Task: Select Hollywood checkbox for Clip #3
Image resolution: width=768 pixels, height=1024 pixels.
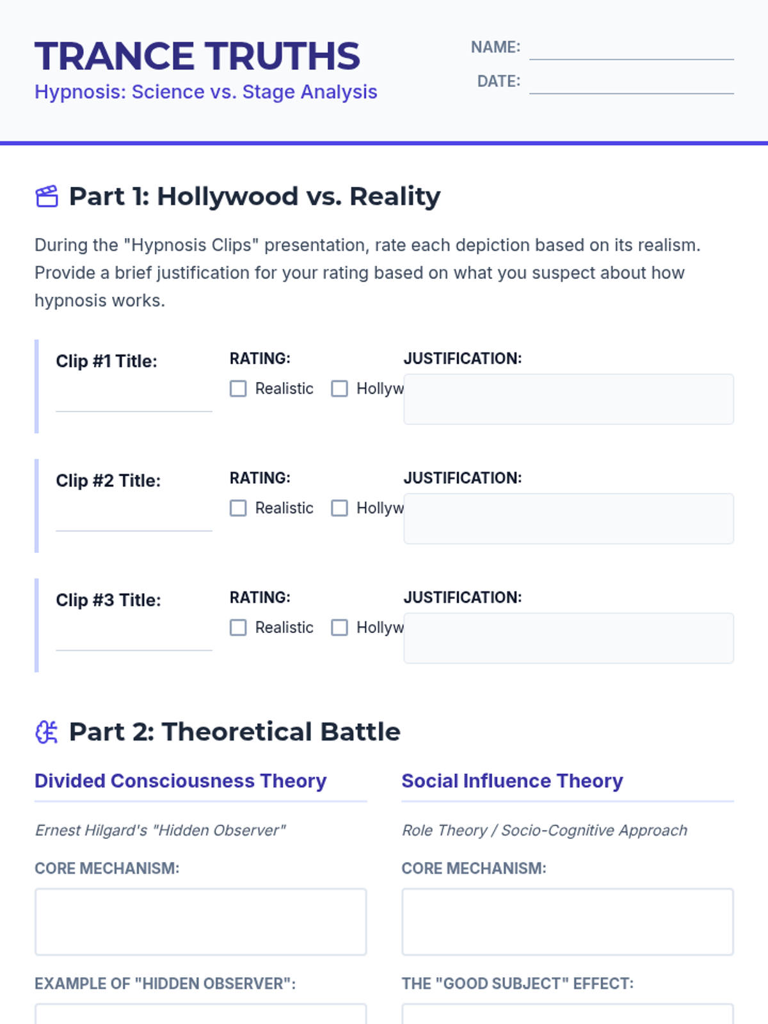Action: tap(339, 627)
